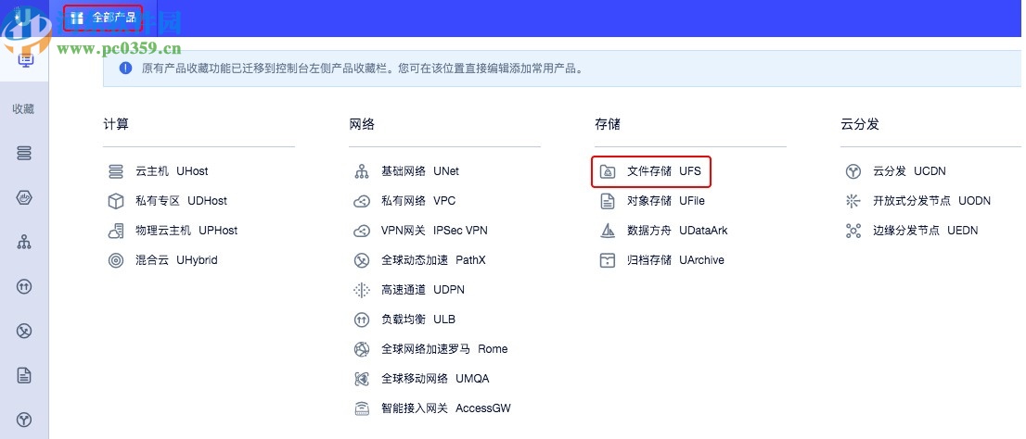
Task: Open VPN网关 IPSec VPN
Action: click(434, 231)
